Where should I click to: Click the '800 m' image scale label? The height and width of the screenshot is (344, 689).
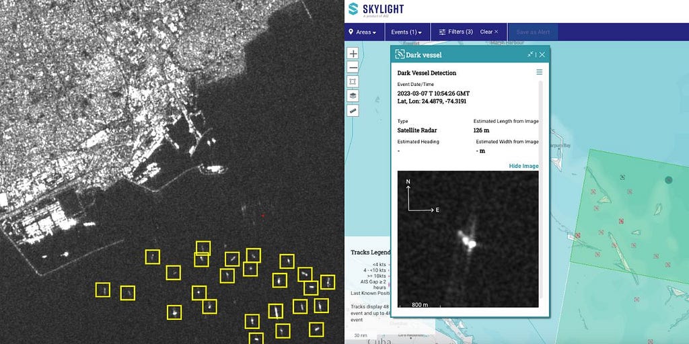coord(419,304)
